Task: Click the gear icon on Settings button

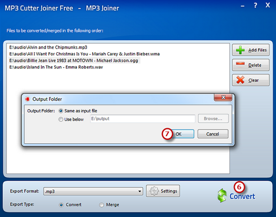Action: click(154, 191)
